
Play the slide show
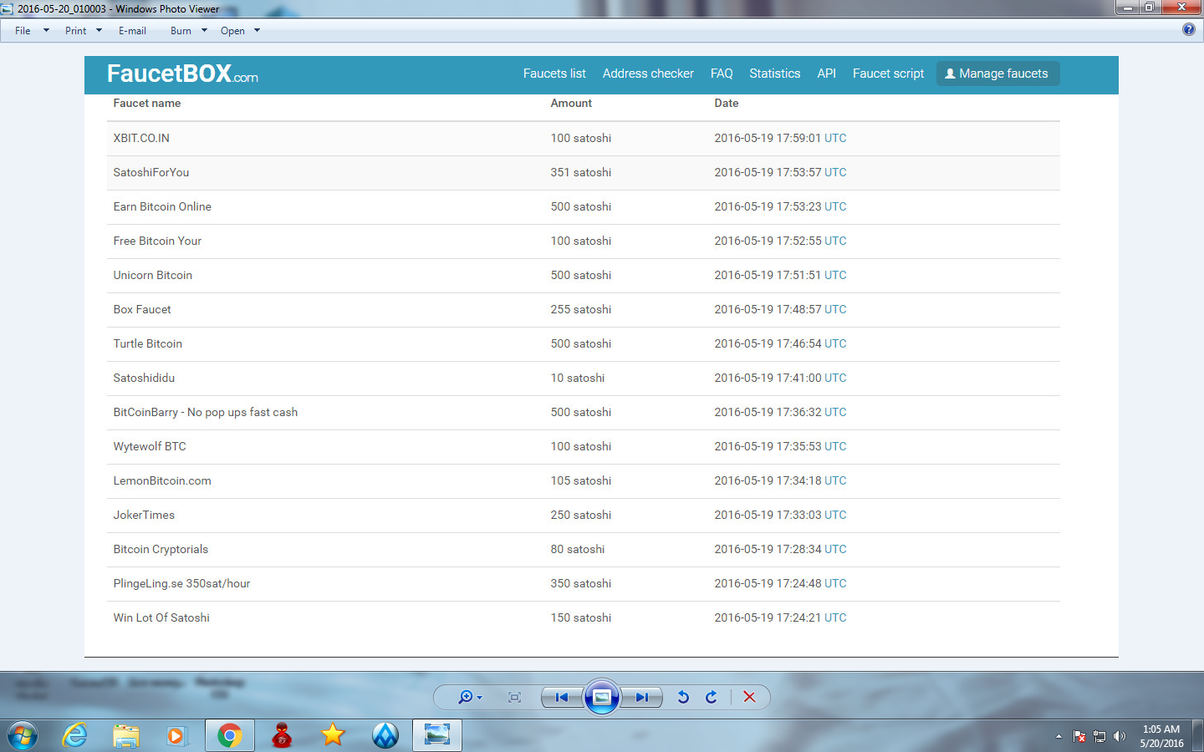(601, 697)
